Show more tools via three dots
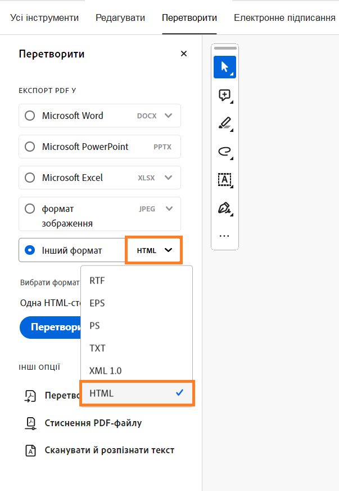This screenshot has height=491, width=339. click(x=224, y=236)
